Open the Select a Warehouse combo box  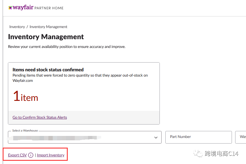click(84, 137)
